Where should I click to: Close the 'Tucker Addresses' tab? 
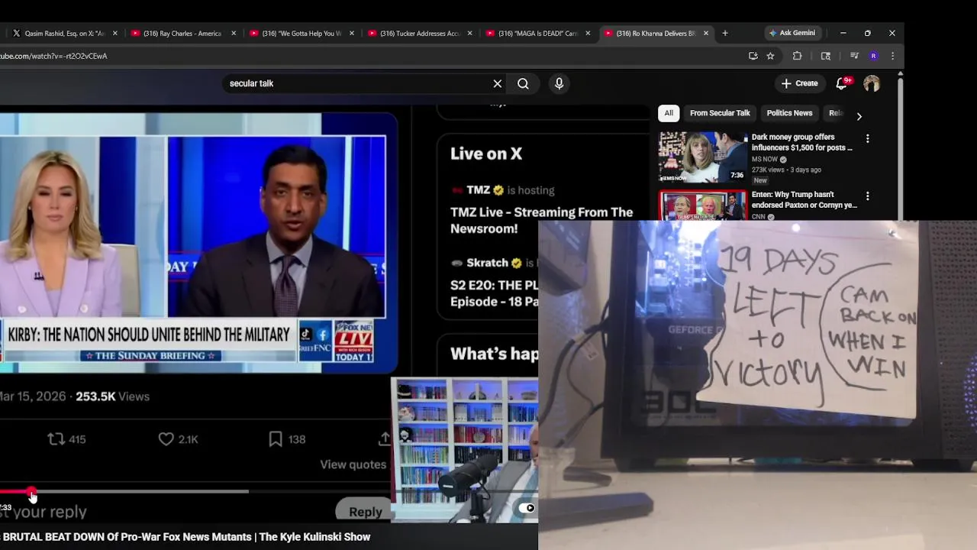click(x=469, y=33)
